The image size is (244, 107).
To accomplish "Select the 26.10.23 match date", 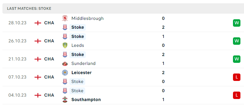I will click(x=17, y=41).
